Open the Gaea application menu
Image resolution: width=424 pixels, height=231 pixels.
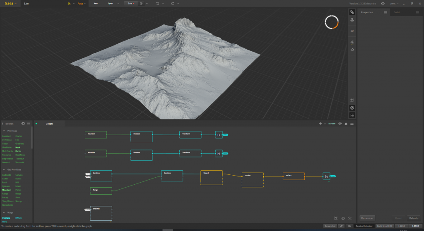coord(9,3)
